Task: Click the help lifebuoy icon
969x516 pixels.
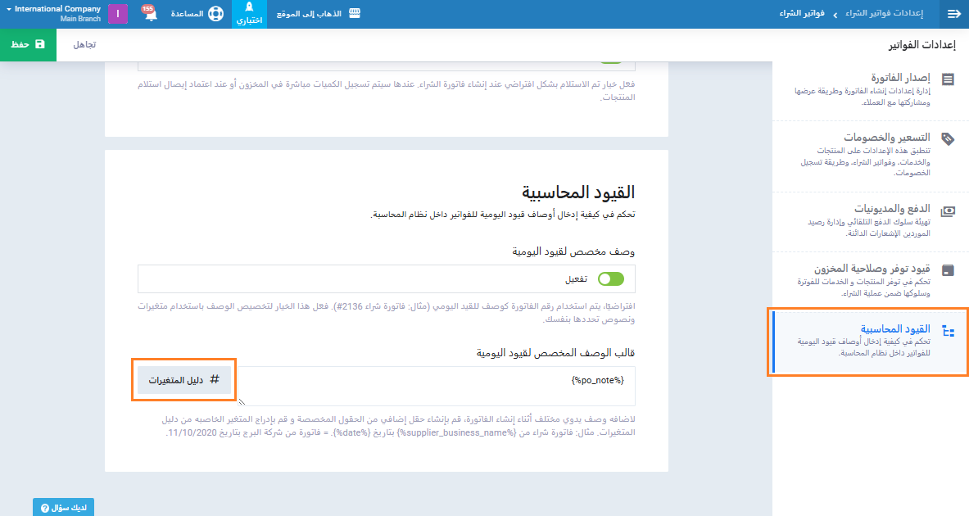Action: tap(215, 15)
